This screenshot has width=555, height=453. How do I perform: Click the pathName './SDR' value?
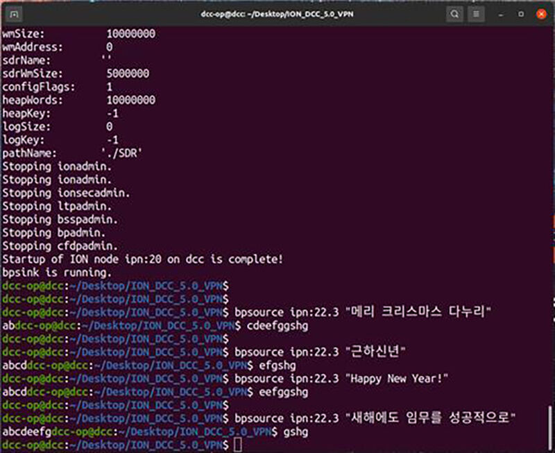pyautogui.click(x=121, y=153)
